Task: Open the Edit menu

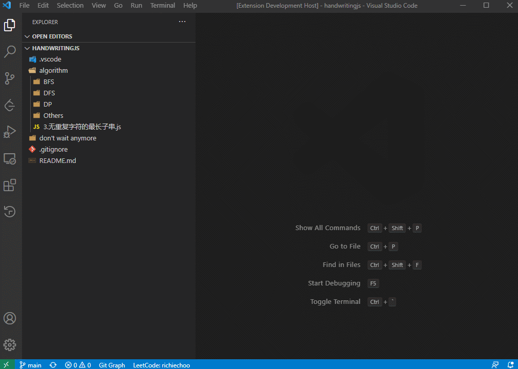Action: [43, 6]
